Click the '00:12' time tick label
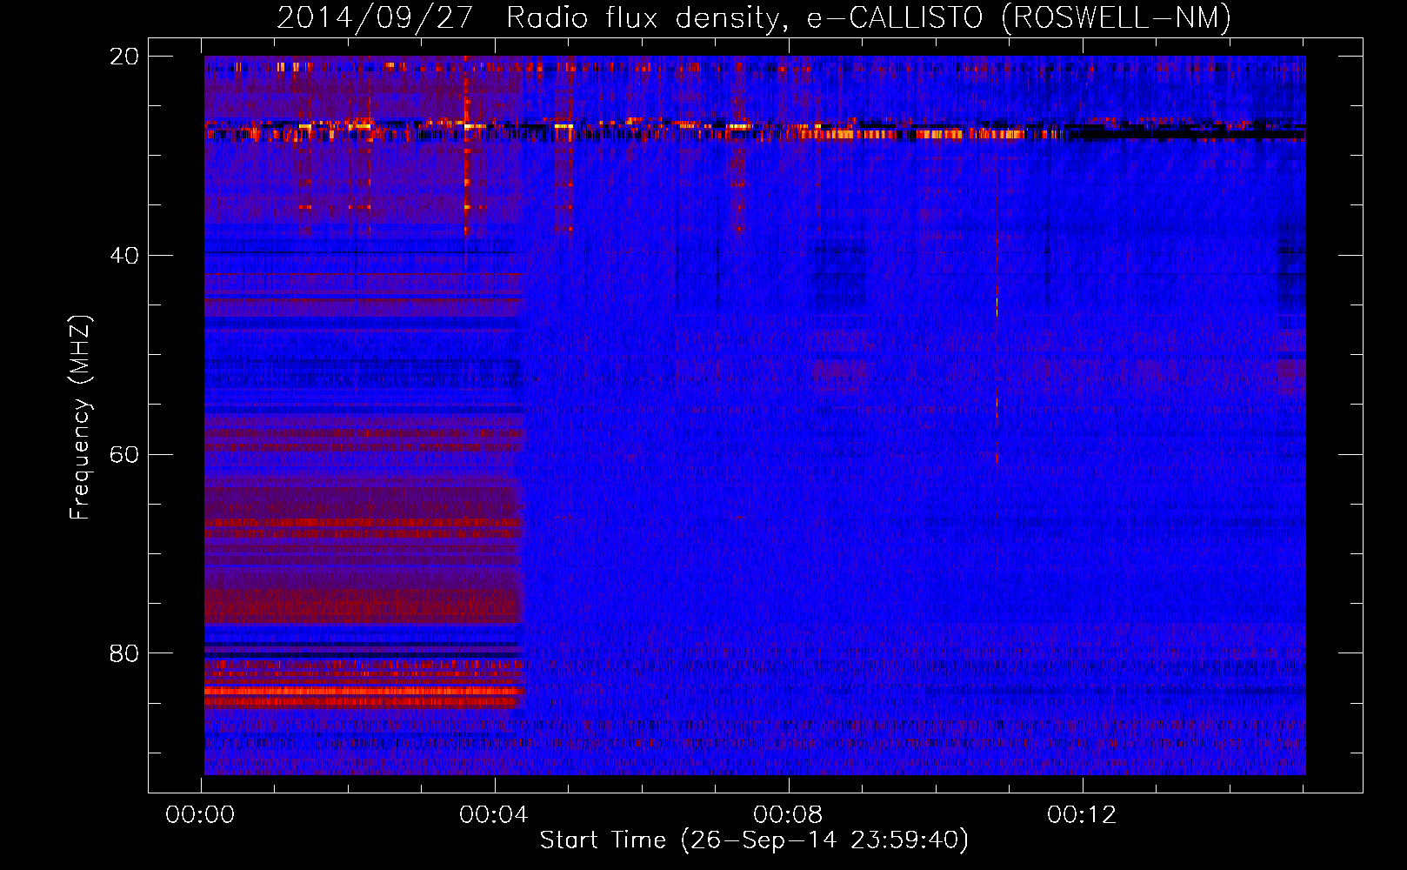1407x870 pixels. (x=1082, y=814)
